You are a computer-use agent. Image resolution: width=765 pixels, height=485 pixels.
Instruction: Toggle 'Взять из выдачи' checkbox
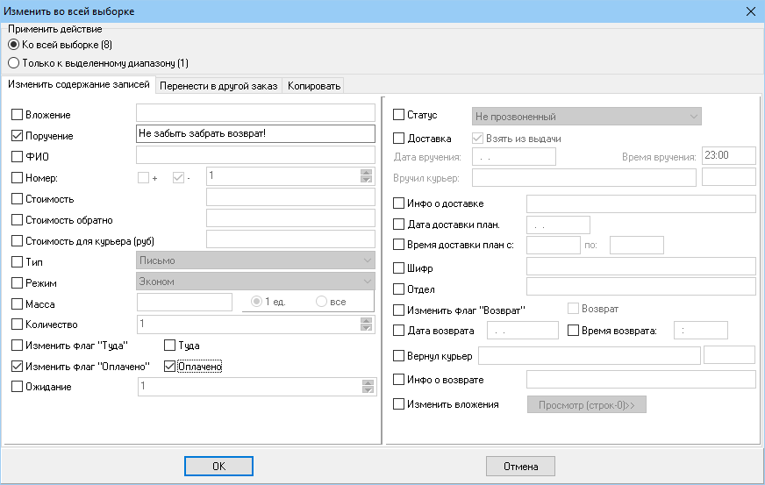[477, 138]
